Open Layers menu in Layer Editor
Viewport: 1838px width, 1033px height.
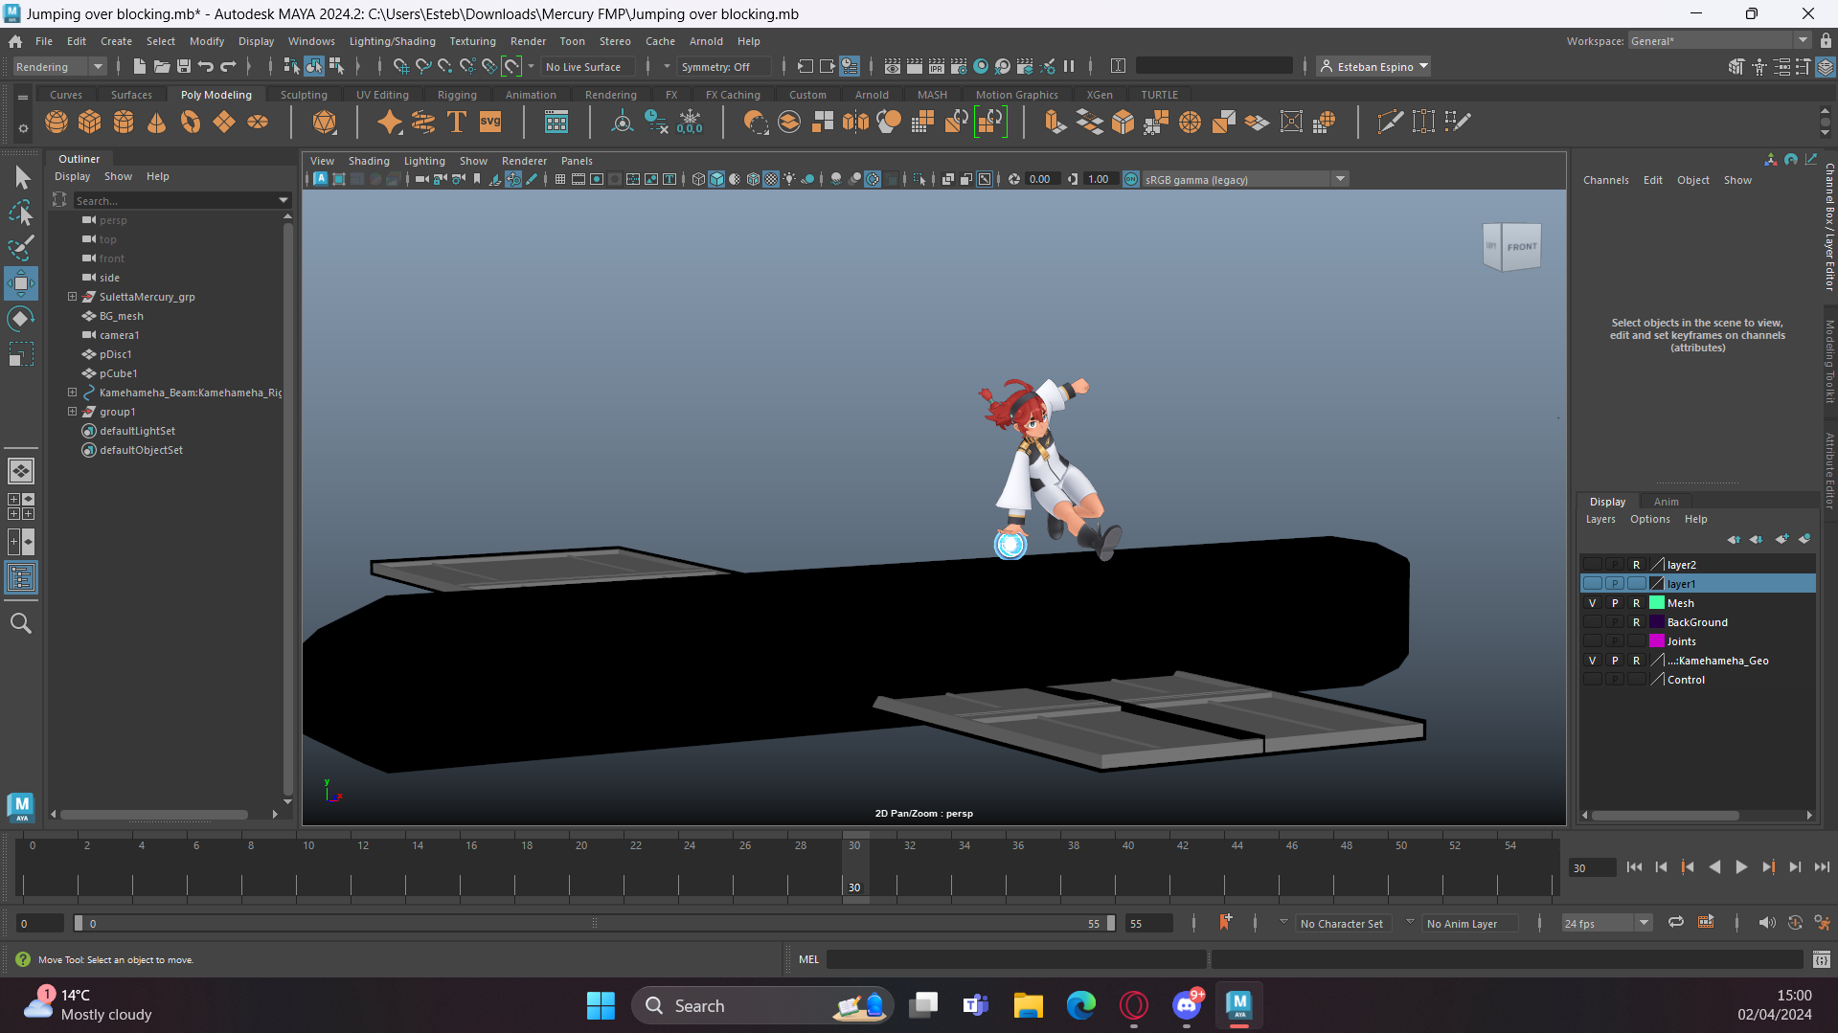click(x=1600, y=519)
